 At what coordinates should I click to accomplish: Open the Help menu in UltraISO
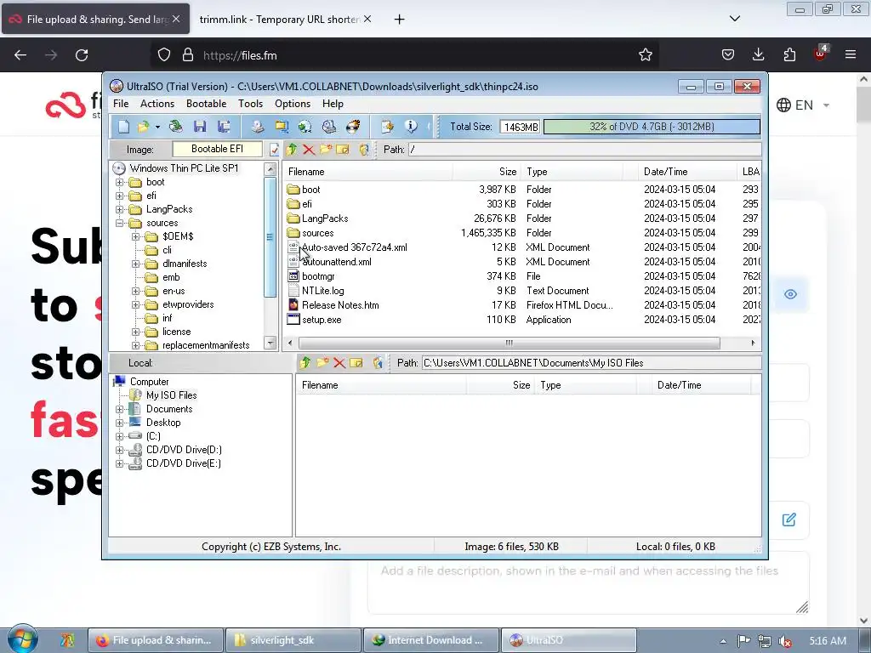click(333, 104)
